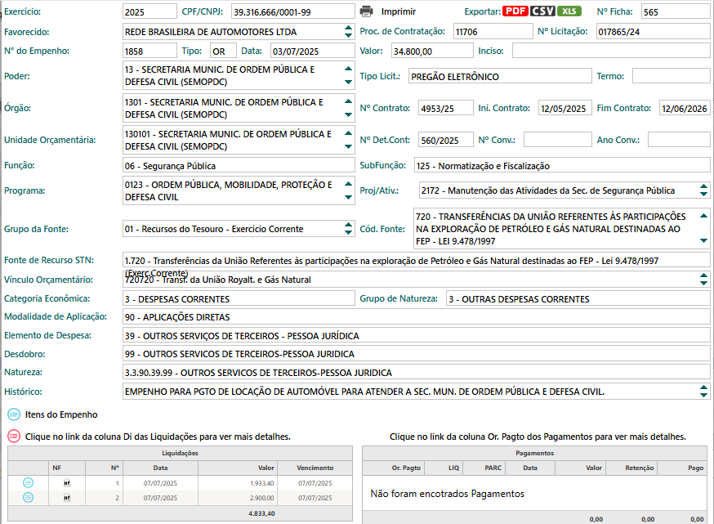Click the Natureza field 3.3.90.39.99
The height and width of the screenshot is (524, 714).
click(417, 373)
